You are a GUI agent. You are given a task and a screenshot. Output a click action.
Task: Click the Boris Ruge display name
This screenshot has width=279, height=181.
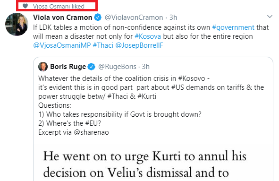coord(68,67)
